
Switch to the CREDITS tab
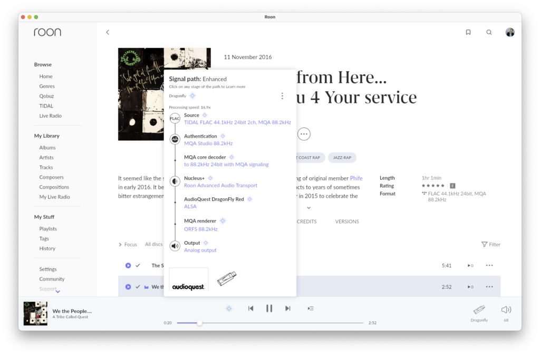[x=306, y=222]
